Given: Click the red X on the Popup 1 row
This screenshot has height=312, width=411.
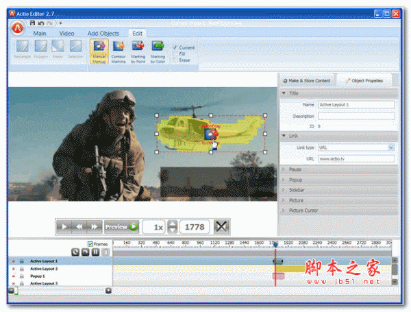Looking at the screenshot, I should pos(14,276).
